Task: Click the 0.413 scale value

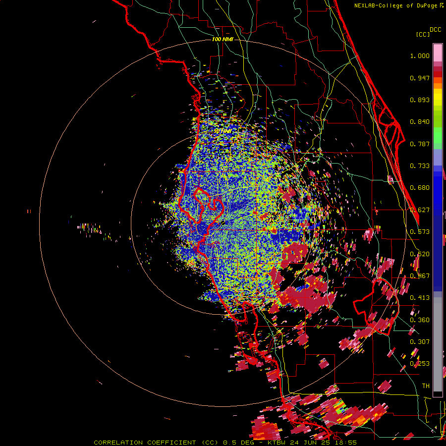Action: tap(420, 298)
